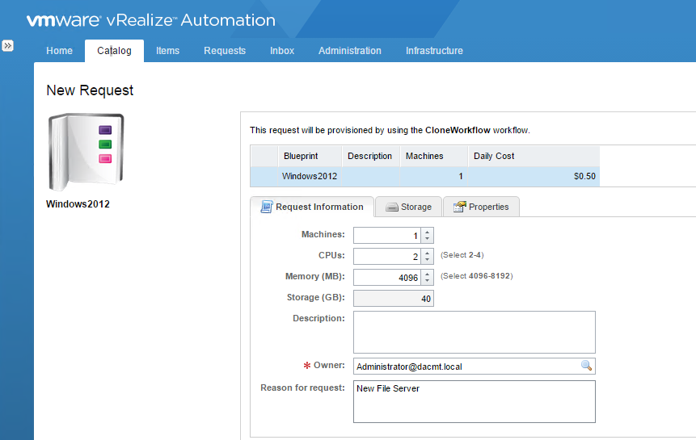This screenshot has height=440, width=696.
Task: Decrease the Memory (MB) value
Action: 427,281
